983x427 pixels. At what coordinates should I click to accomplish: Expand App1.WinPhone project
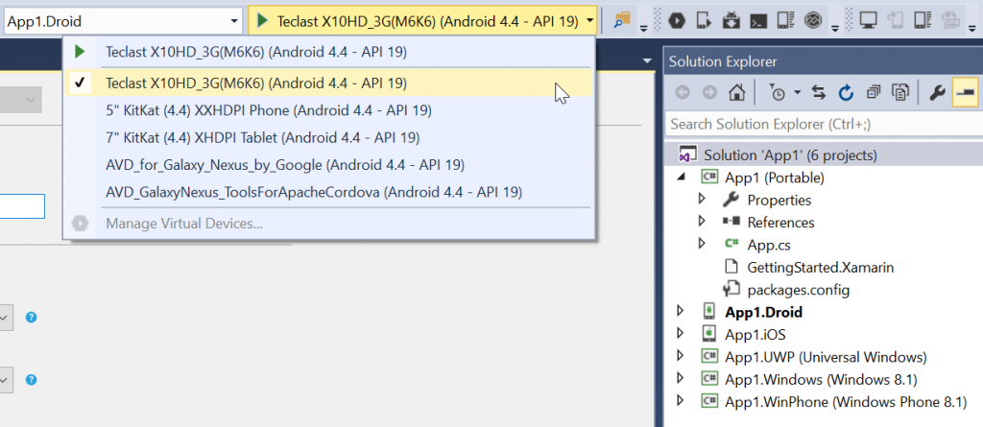[x=681, y=401]
